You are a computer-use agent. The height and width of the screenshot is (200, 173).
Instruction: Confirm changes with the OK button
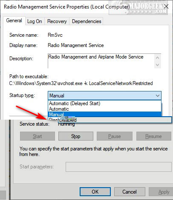coord(95,191)
